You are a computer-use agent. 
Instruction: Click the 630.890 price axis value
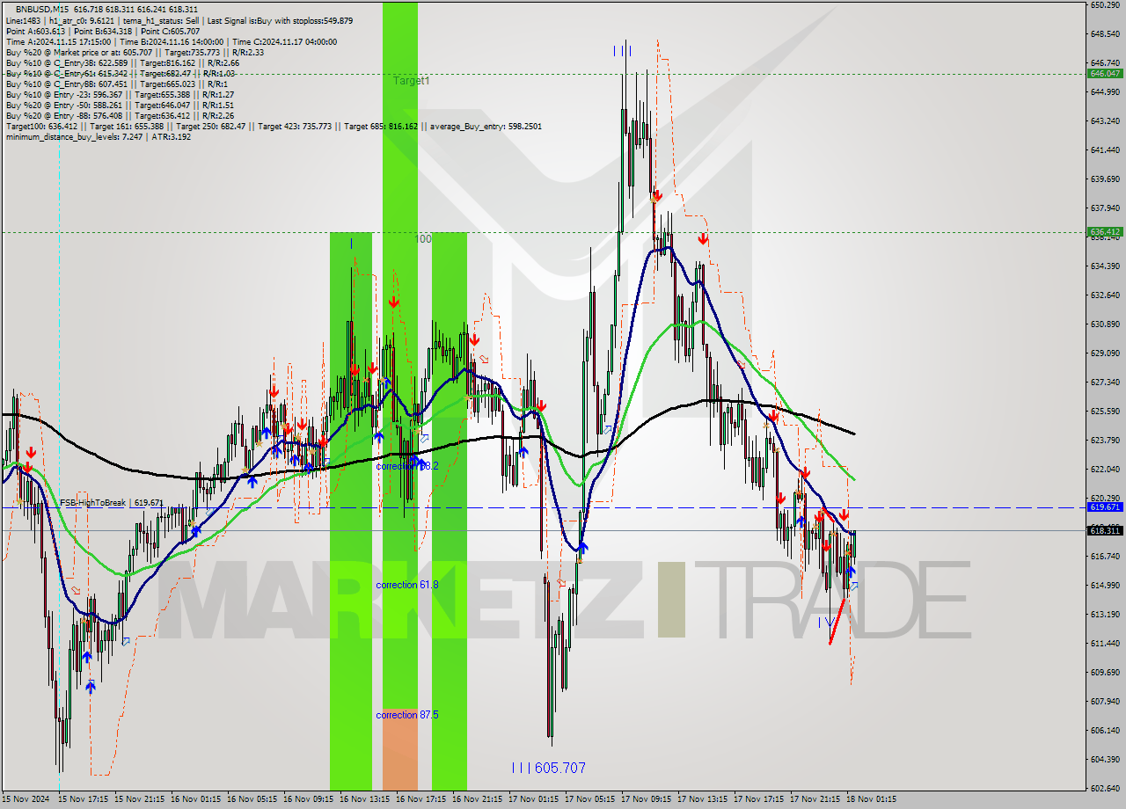pyautogui.click(x=1104, y=324)
